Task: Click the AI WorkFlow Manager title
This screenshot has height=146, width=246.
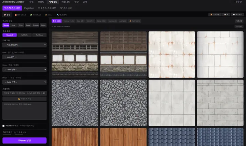Action: click(x=13, y=2)
